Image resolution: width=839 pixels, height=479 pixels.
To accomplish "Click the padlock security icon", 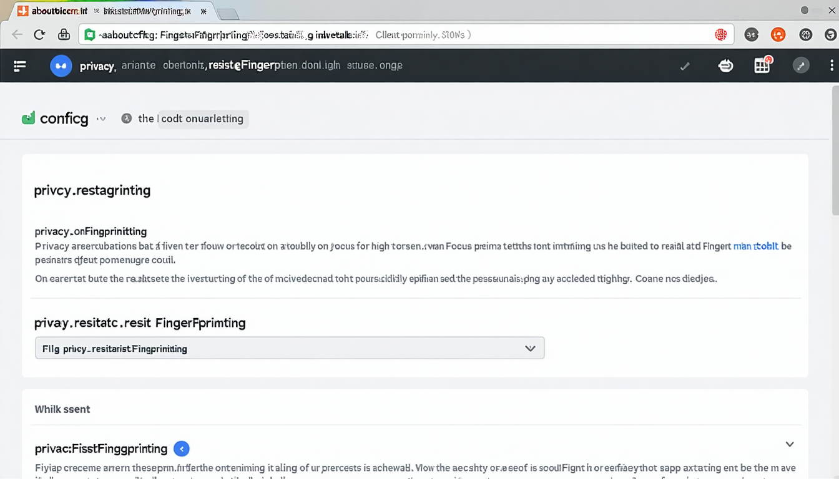I will [x=64, y=34].
